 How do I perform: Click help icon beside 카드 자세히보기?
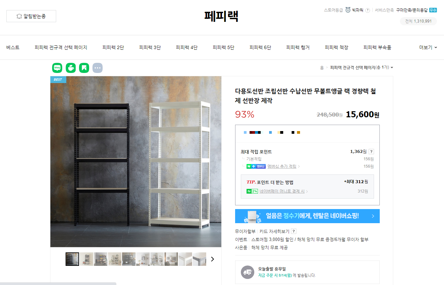coord(294,231)
